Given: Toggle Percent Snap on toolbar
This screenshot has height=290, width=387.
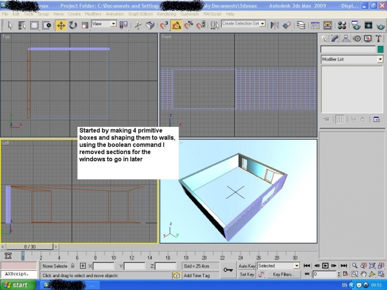Looking at the screenshot, I should (189, 25).
